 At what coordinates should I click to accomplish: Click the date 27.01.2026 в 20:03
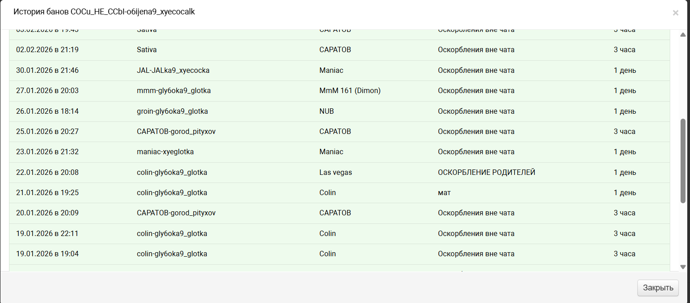pos(47,91)
